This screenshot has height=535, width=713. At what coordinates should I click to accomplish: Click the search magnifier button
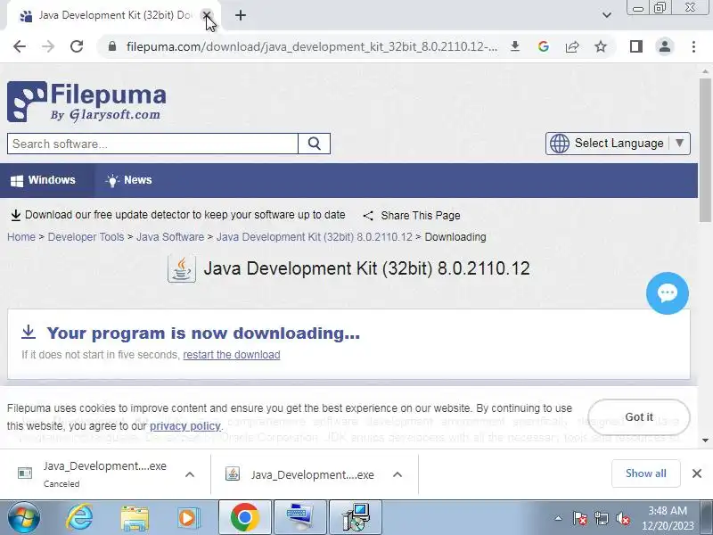[315, 144]
